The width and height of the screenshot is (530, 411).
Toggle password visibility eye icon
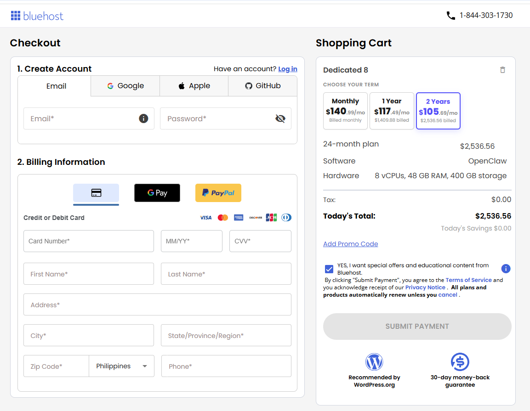(x=280, y=118)
